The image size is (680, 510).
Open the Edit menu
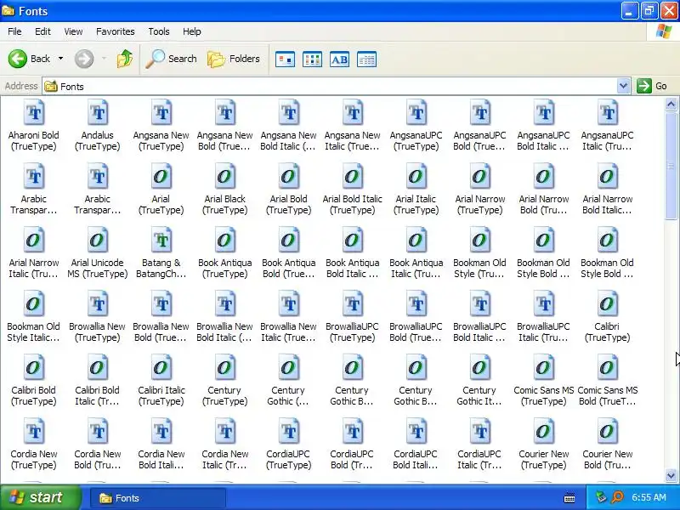coord(42,31)
